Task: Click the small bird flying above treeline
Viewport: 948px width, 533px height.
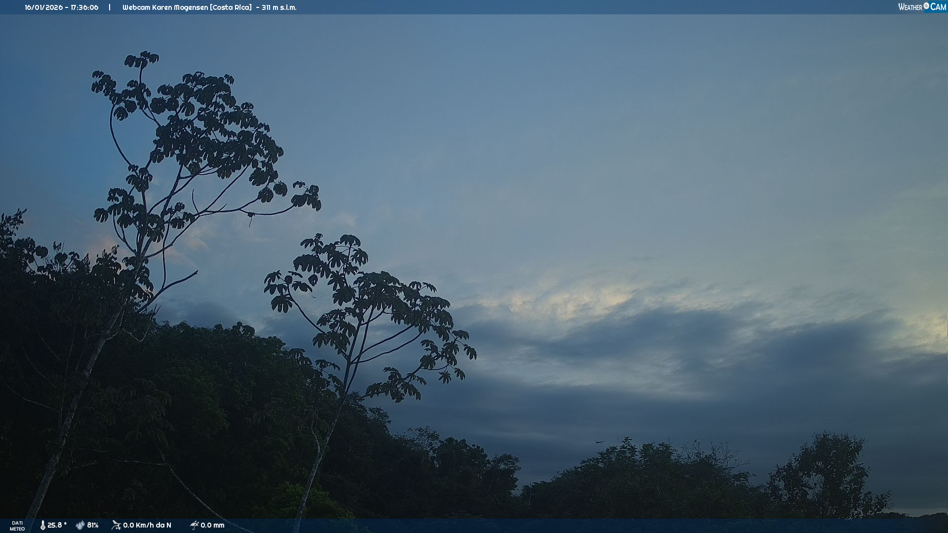Action: (x=599, y=442)
